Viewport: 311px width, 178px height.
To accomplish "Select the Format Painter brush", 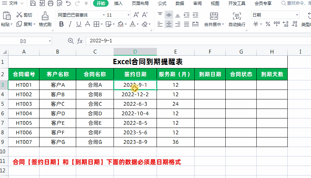I will 45,19.
